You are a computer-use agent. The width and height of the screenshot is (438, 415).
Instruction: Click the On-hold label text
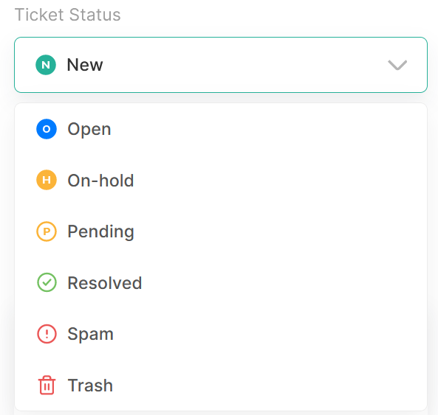point(101,181)
